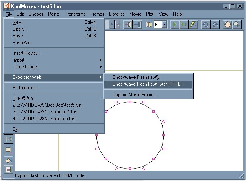
Task: Open Preferences... from the File menu
Action: 54,88
